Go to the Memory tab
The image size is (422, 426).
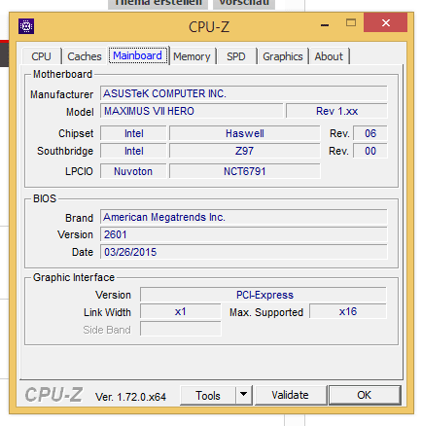[x=192, y=56]
